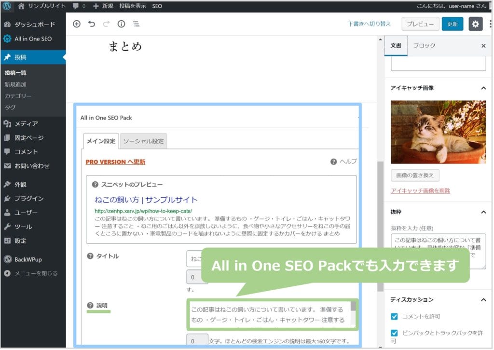Click the snippet preview help icon
This screenshot has height=350, width=494.
pos(95,184)
